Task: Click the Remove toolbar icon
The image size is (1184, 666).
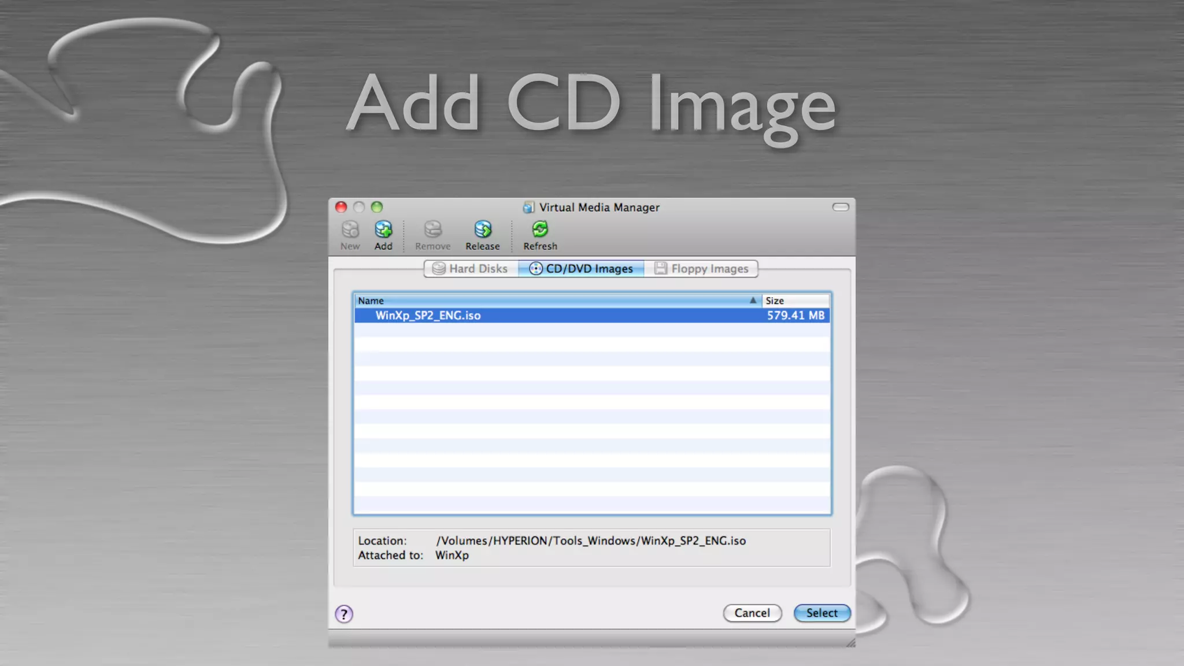Action: pos(432,235)
